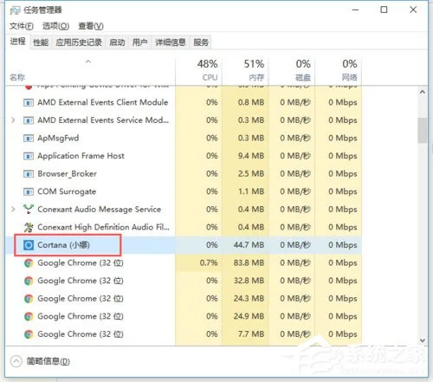
Task: Switch to the 启动 tab
Action: click(x=117, y=42)
